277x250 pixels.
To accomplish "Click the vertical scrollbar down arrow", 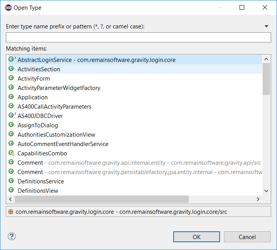I will coord(266,191).
